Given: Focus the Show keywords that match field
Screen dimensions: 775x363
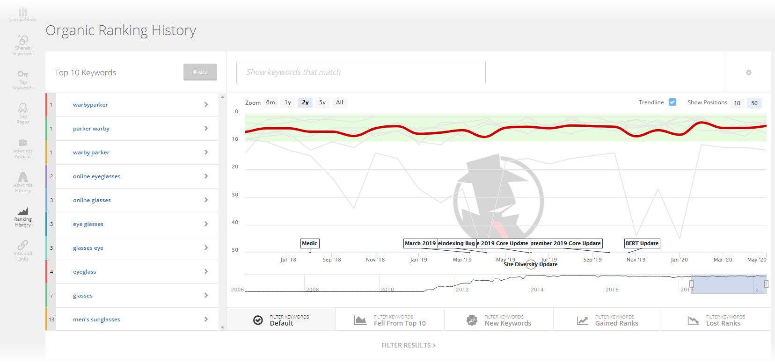Looking at the screenshot, I should pyautogui.click(x=361, y=72).
